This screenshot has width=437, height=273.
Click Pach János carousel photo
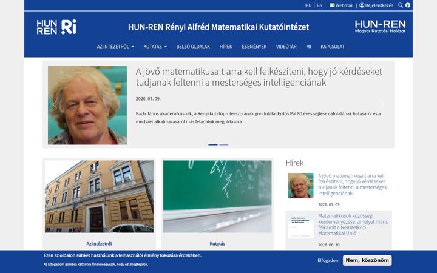pos(87,105)
